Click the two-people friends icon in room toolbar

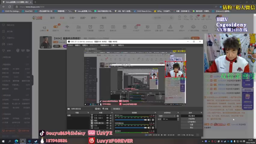(x=78, y=27)
